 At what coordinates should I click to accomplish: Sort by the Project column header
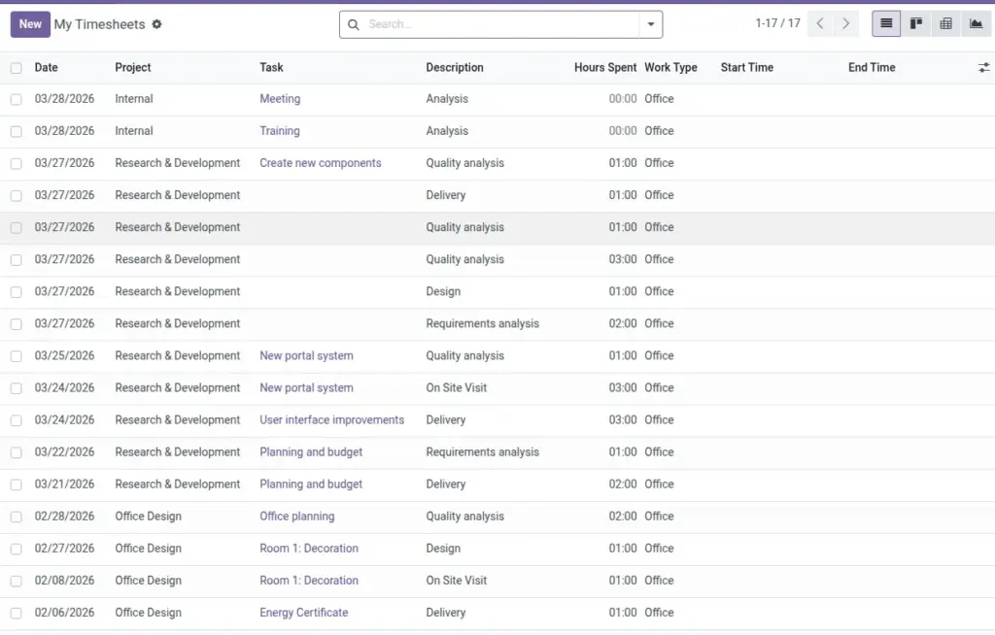click(x=132, y=67)
